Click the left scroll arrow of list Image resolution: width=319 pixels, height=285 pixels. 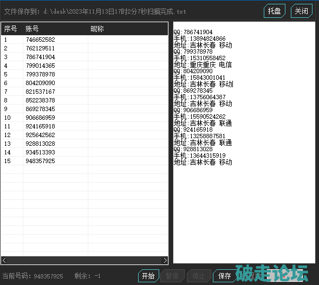click(x=4, y=260)
